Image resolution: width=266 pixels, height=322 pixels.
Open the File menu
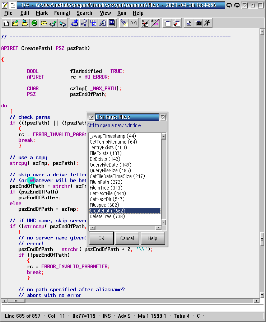point(8,13)
